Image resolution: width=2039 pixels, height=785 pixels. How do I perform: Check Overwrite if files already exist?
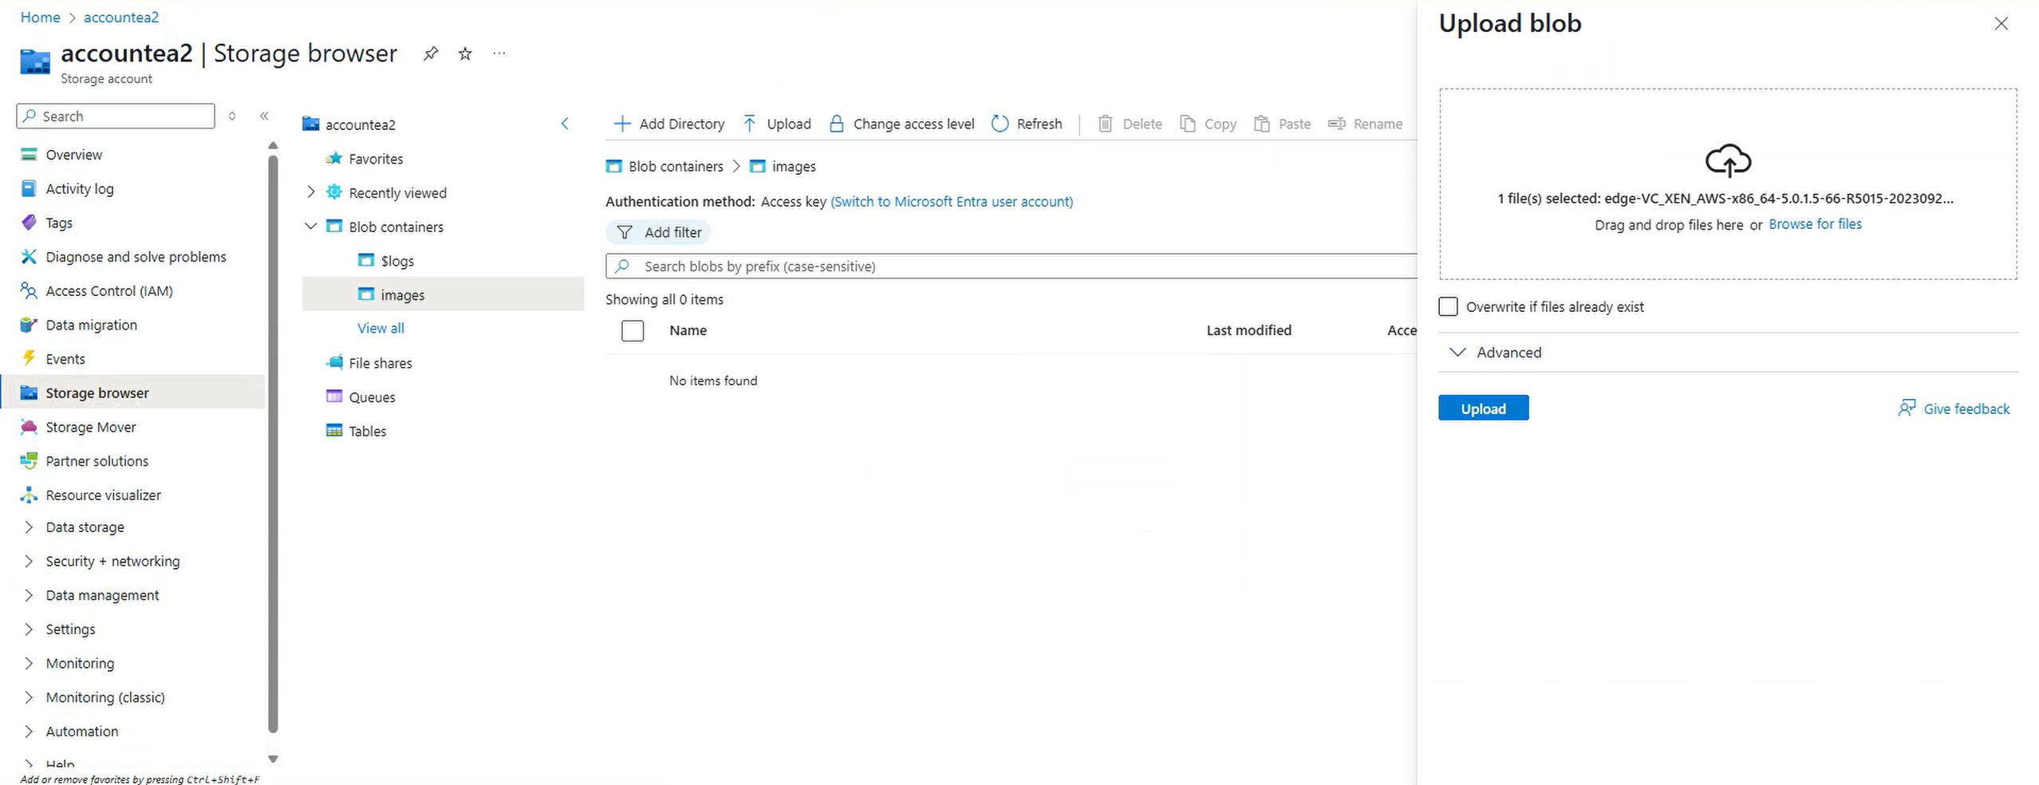(1448, 306)
